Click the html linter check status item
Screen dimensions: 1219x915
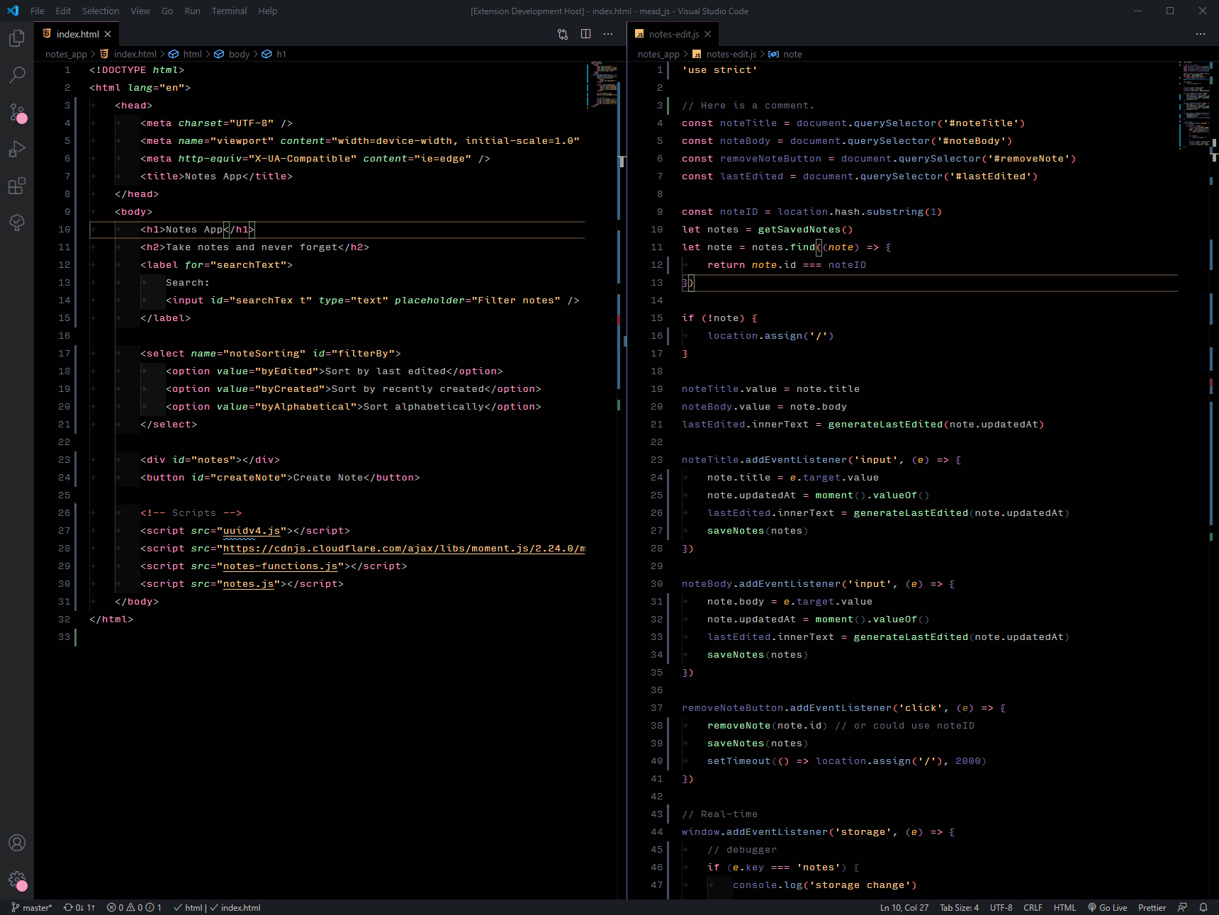(x=189, y=907)
